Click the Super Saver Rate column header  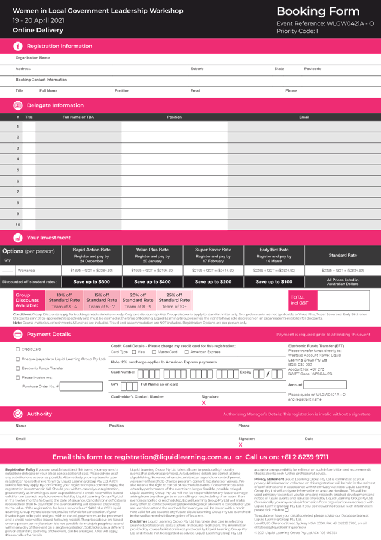click(213, 255)
